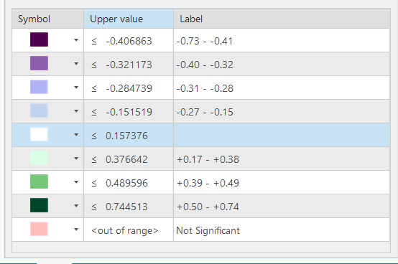Open symbol dropdown for 0.157376 row
Image resolution: width=398 pixels, height=264 pixels.
(x=76, y=135)
